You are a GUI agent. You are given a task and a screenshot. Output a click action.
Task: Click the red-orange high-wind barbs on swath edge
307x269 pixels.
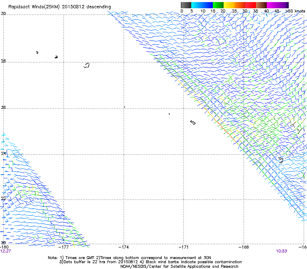(225, 130)
